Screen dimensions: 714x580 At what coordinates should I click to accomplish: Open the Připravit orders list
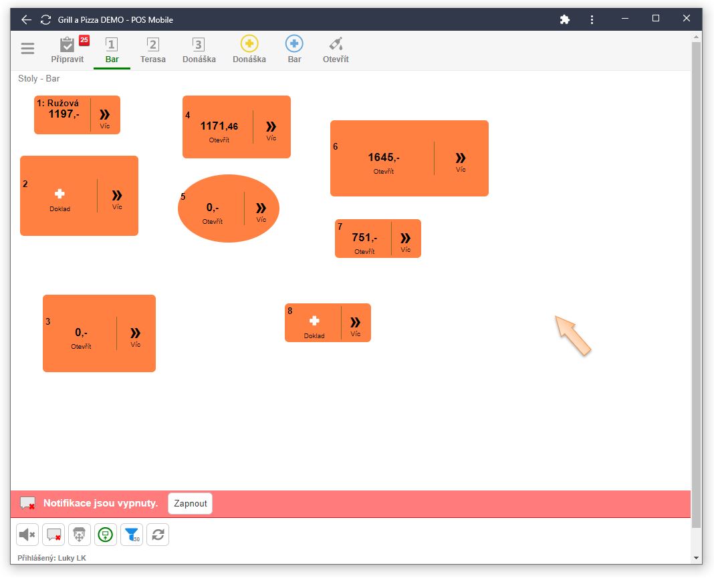68,50
